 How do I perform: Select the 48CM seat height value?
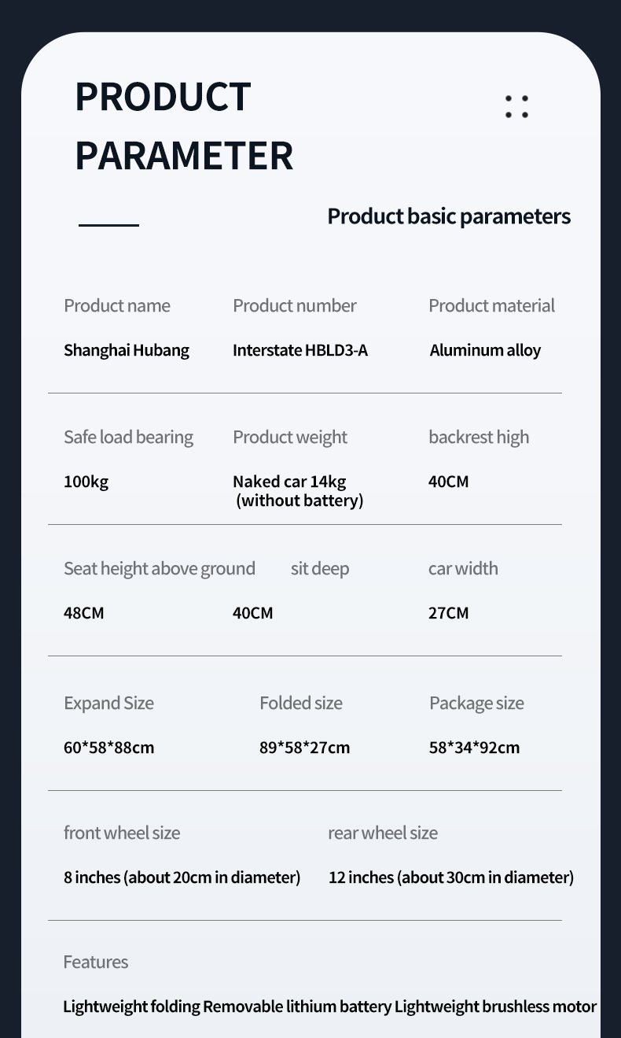tap(83, 613)
